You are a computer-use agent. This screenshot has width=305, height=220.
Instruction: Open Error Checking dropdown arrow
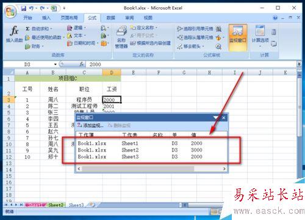click(223, 38)
